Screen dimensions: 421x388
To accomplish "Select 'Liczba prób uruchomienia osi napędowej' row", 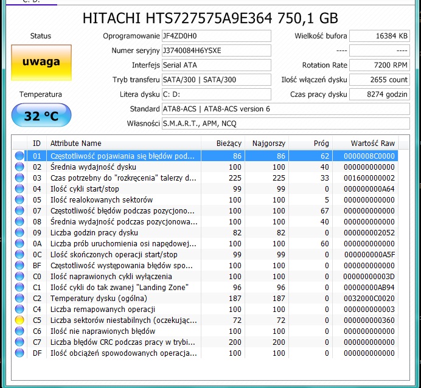I will [x=206, y=244].
